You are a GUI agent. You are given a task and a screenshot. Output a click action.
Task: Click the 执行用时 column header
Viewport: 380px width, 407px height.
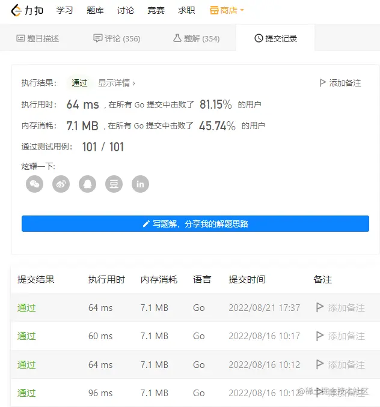[106, 280]
